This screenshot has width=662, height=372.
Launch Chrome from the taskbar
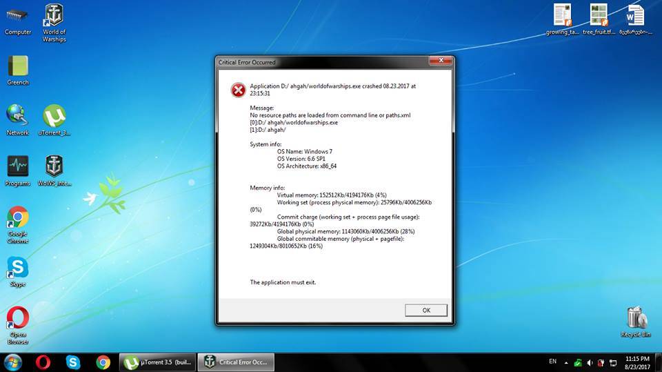coord(103,362)
